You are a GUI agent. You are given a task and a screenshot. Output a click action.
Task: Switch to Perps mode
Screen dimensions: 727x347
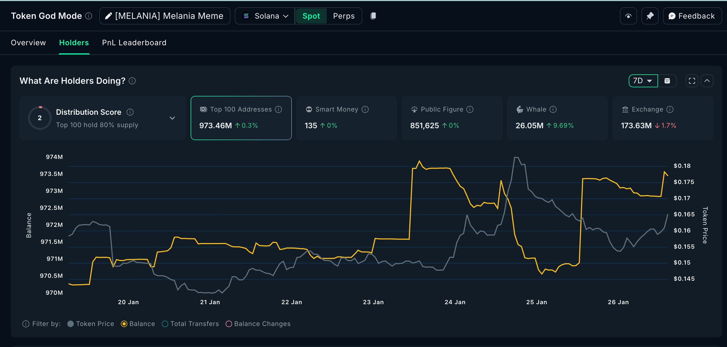click(344, 16)
